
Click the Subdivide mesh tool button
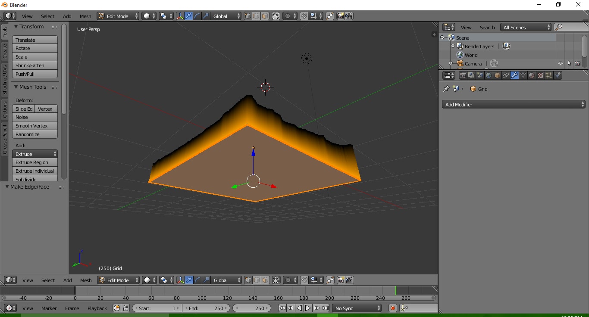(x=34, y=180)
